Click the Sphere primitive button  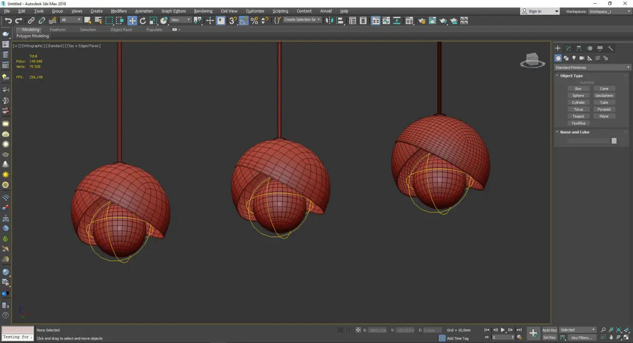pos(578,95)
